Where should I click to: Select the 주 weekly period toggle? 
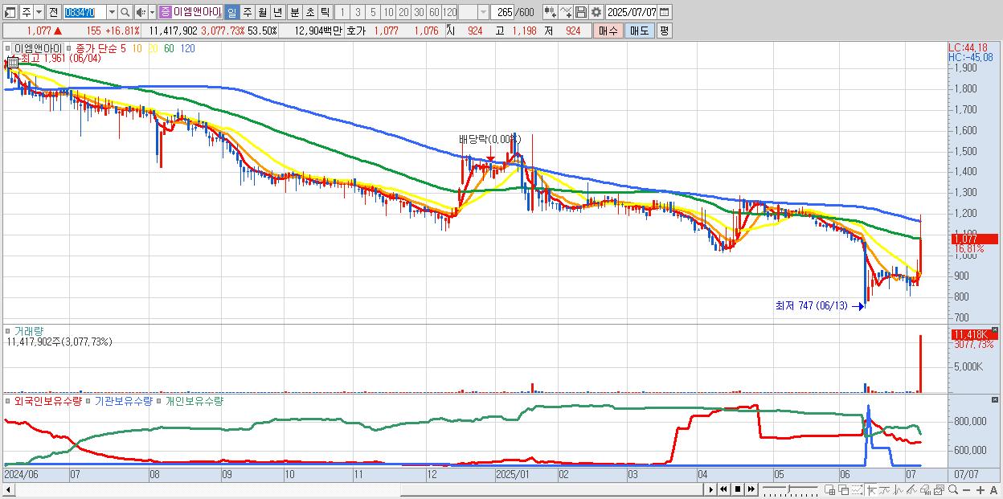(x=247, y=12)
